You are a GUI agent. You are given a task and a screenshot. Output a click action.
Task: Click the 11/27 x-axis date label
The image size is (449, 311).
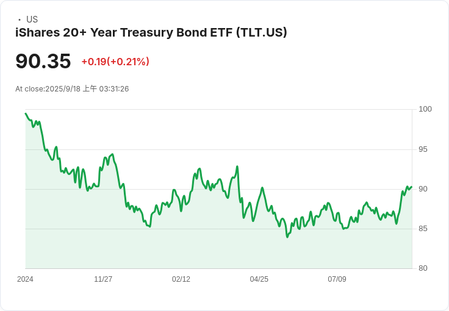tap(103, 279)
